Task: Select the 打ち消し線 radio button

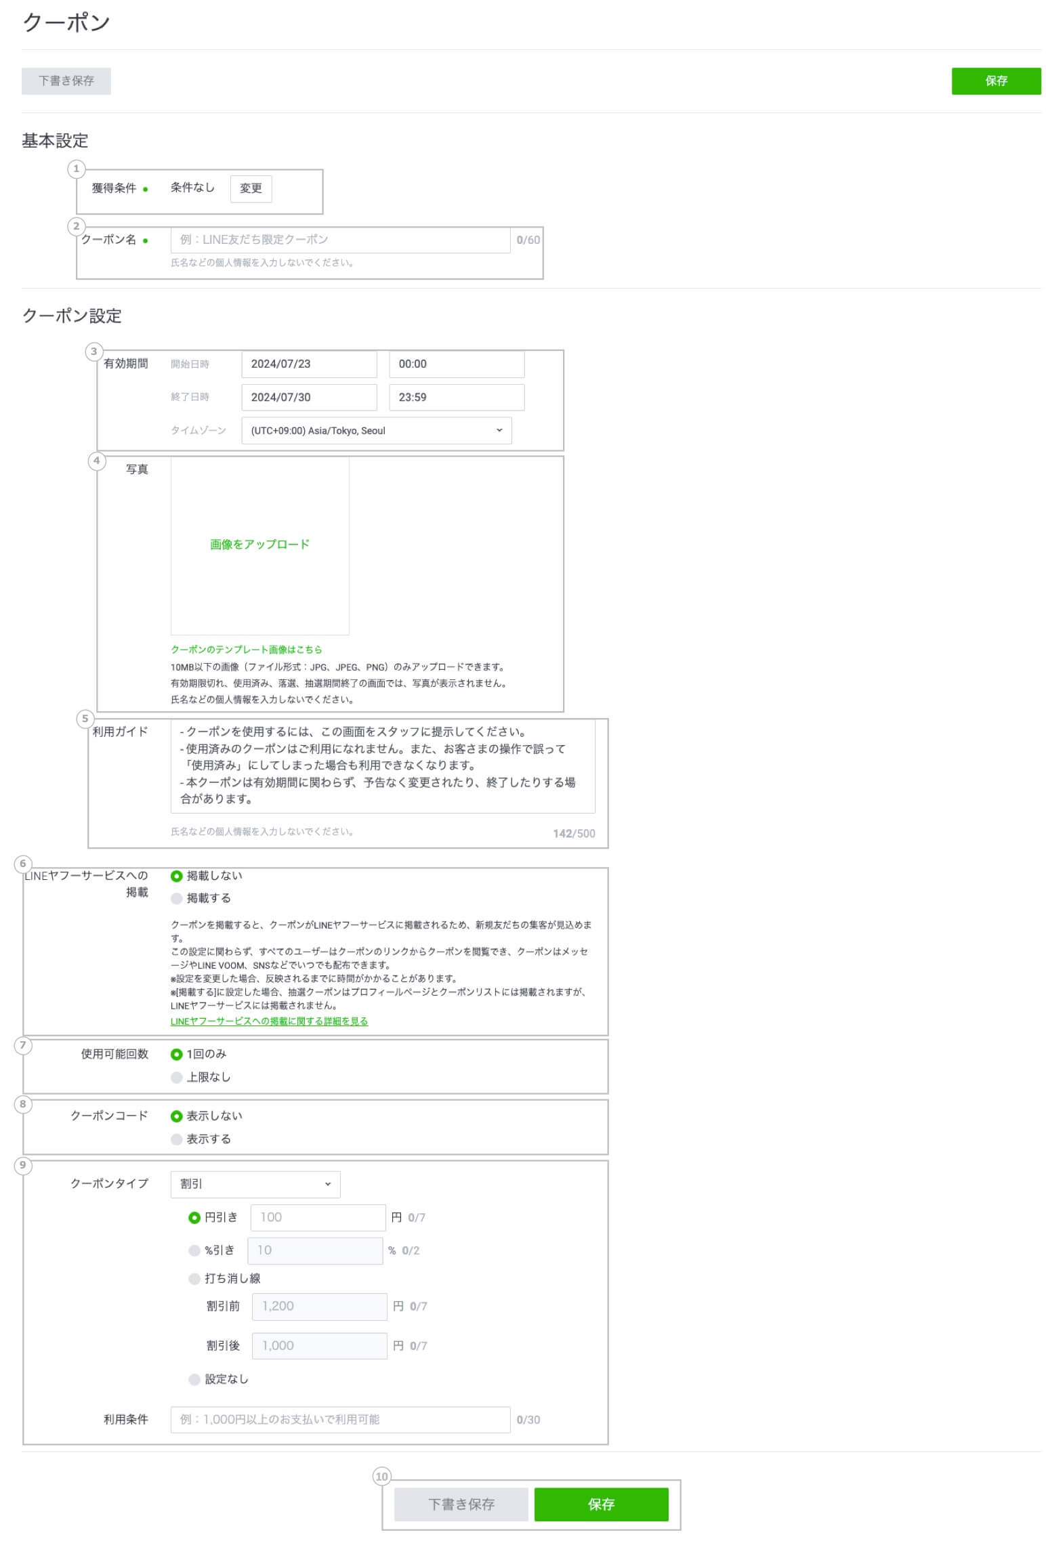Action: [194, 1279]
